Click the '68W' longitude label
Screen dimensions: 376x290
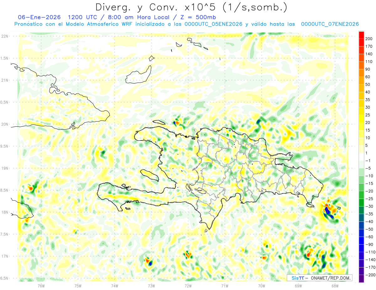point(335,286)
